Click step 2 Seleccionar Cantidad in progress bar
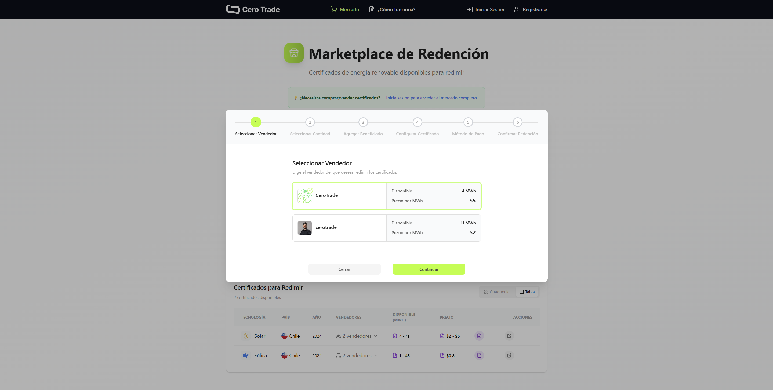This screenshot has width=773, height=390. (x=310, y=122)
